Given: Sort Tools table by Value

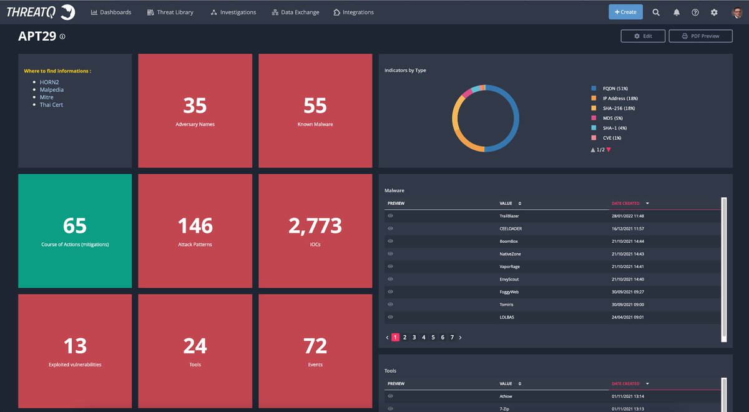Looking at the screenshot, I should click(x=511, y=383).
